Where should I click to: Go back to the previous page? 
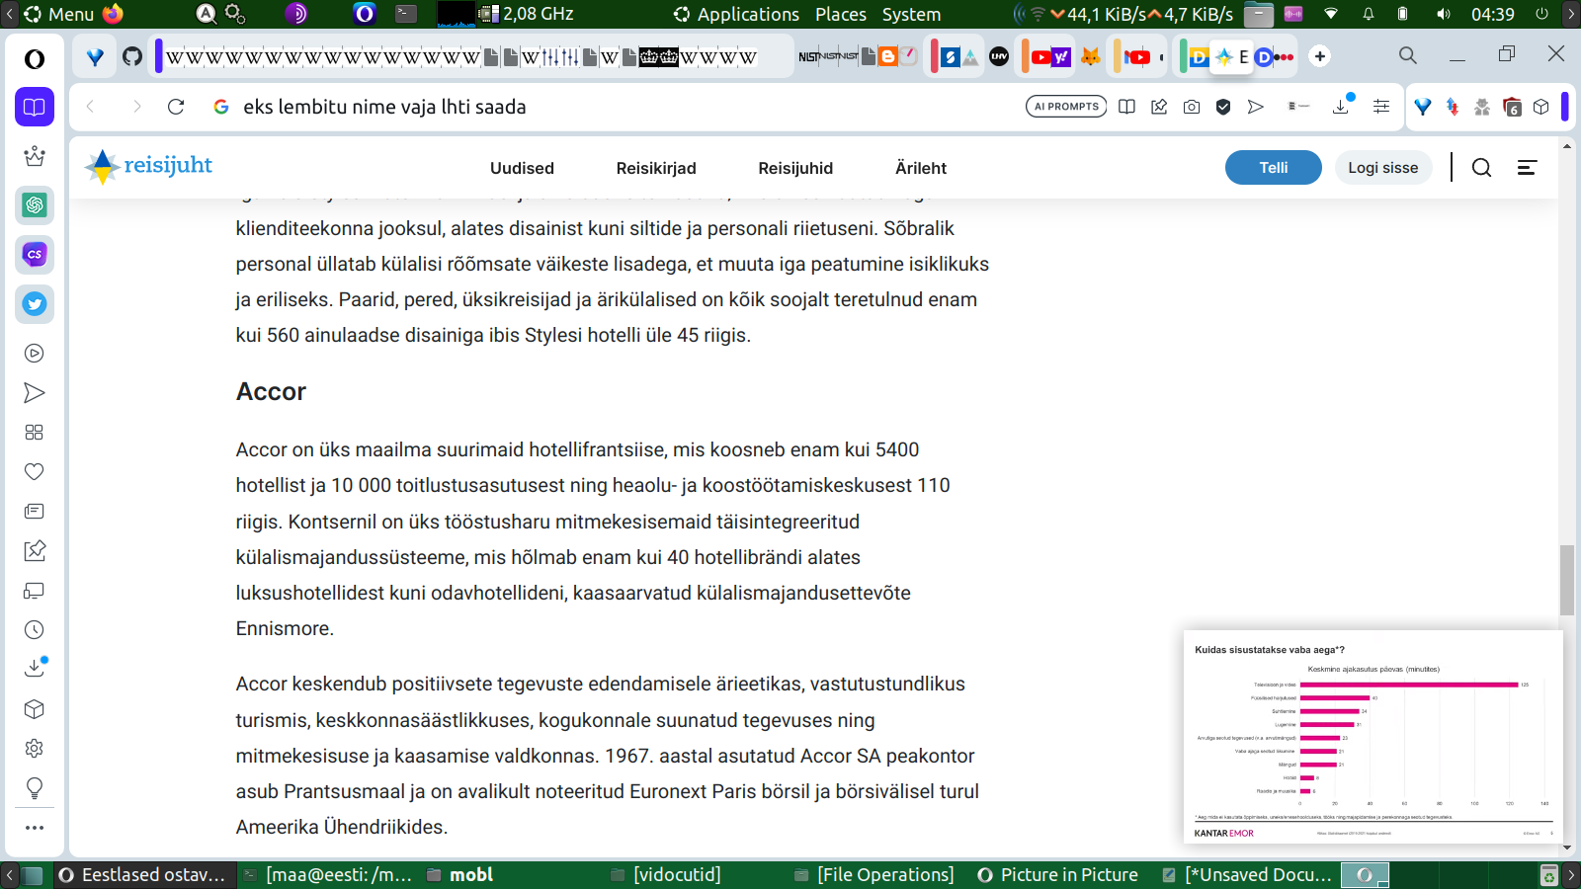pos(90,107)
